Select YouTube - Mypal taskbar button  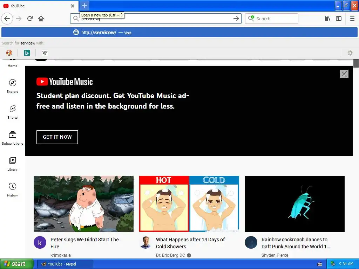point(65,264)
